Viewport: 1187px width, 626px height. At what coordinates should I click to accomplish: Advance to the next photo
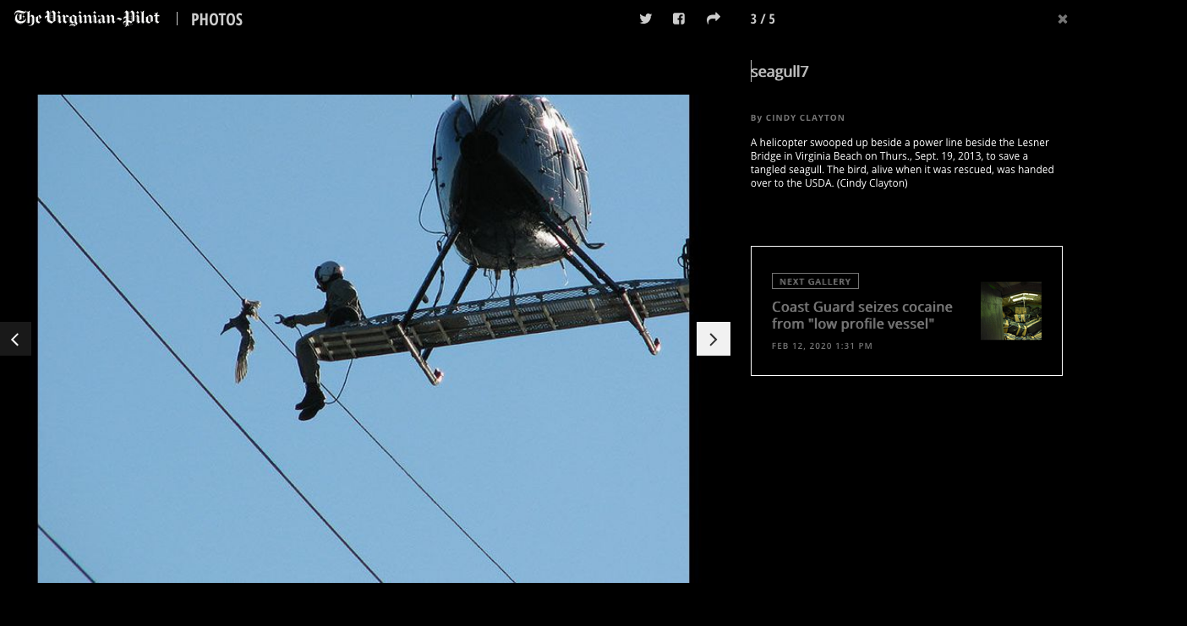coord(714,339)
